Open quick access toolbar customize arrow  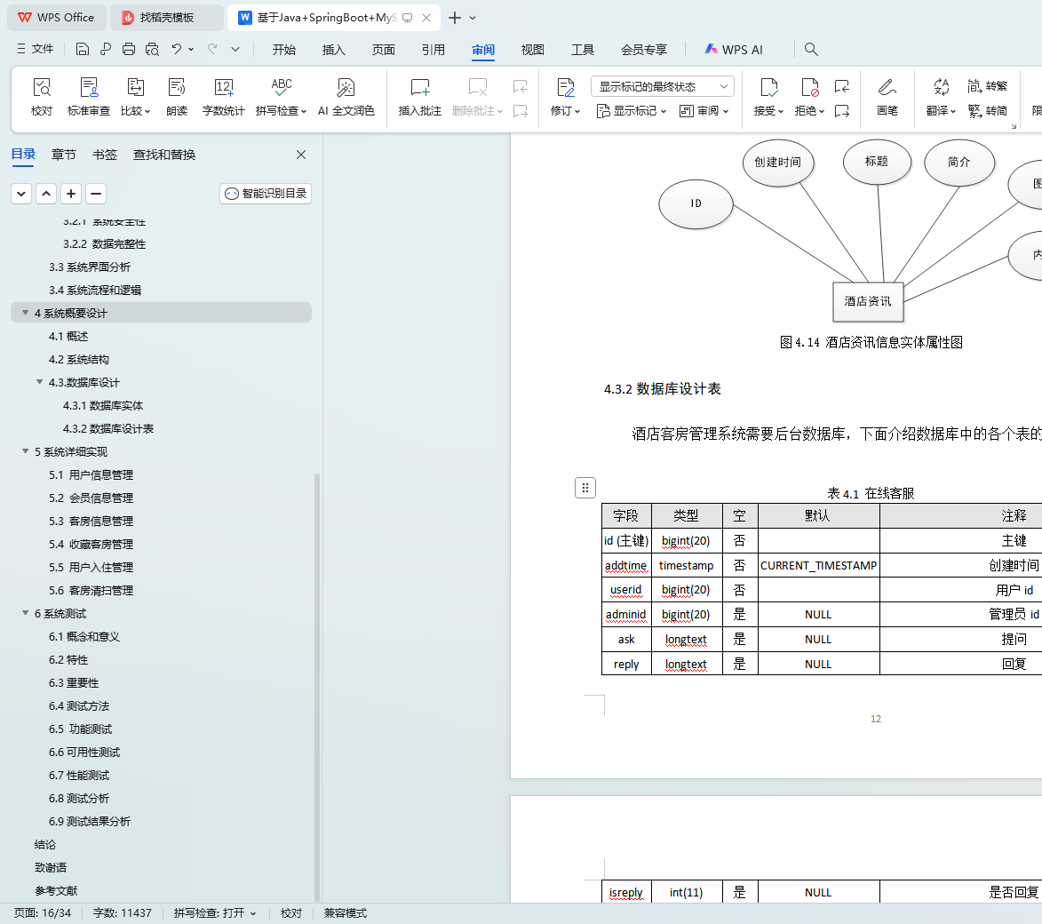(235, 49)
